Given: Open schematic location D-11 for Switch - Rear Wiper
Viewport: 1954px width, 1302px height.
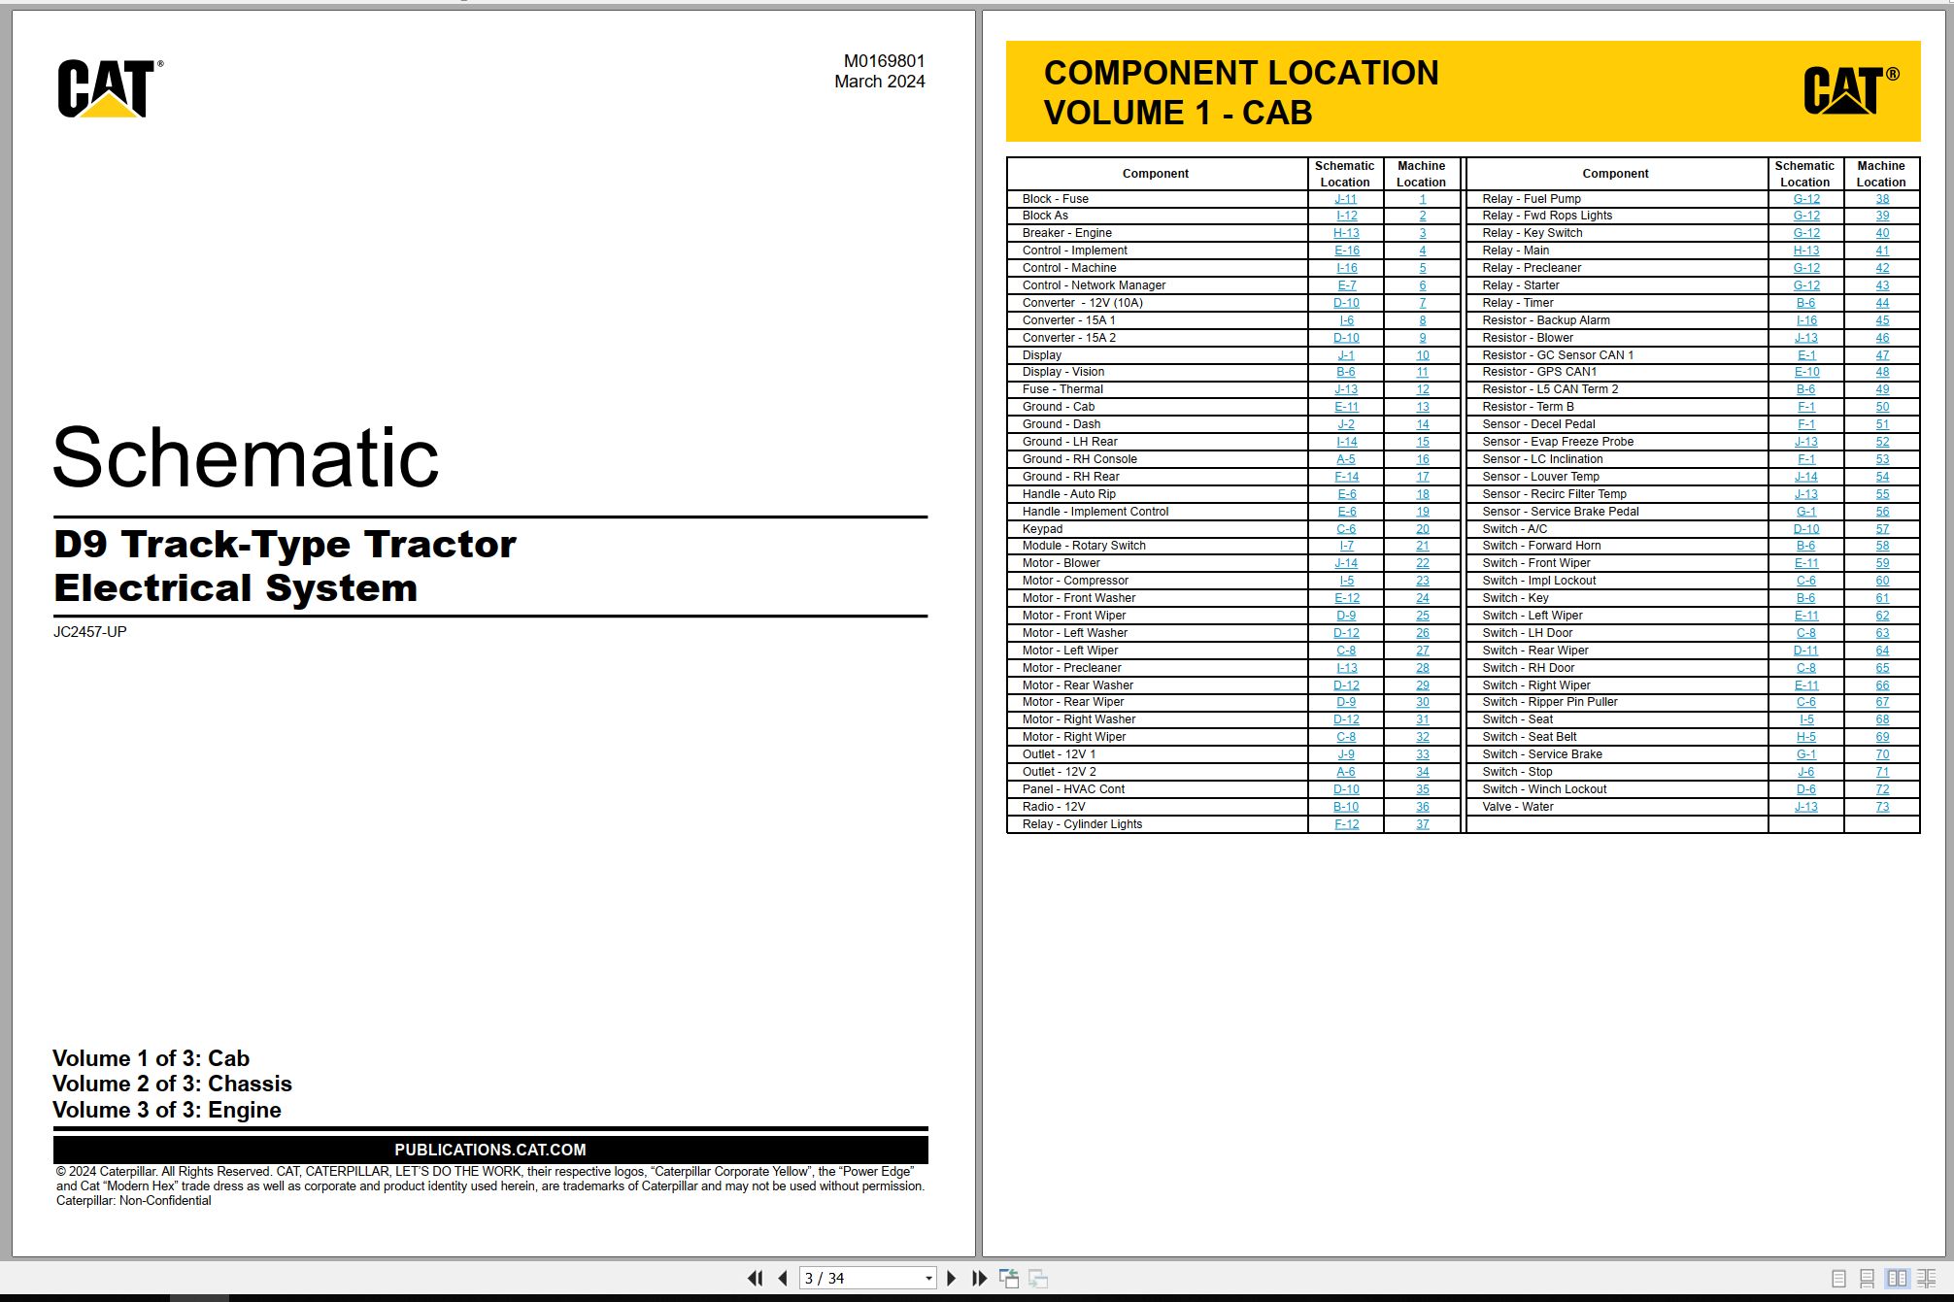Looking at the screenshot, I should point(1806,651).
